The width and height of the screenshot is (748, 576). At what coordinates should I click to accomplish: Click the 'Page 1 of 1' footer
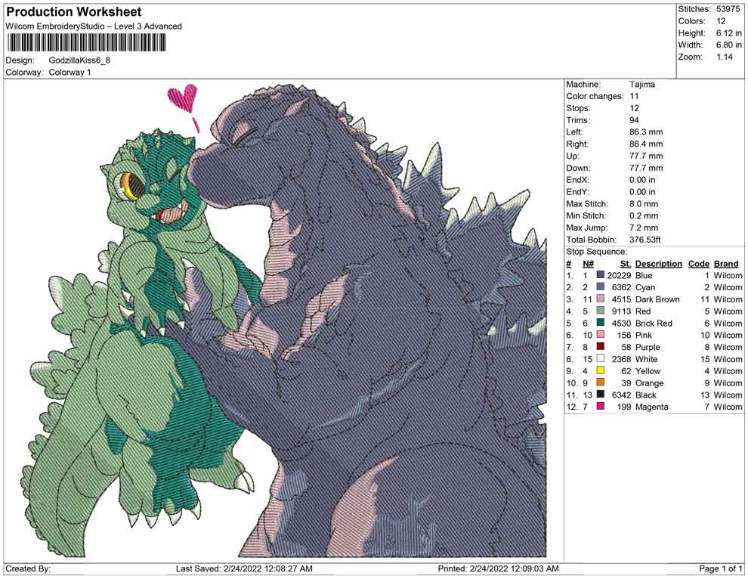pyautogui.click(x=720, y=568)
